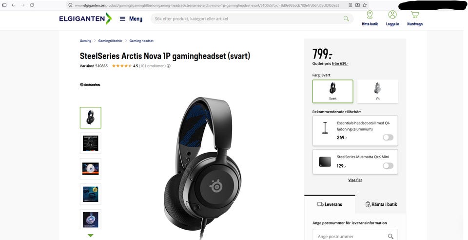
Task: Switch to the Hämta i butik tab
Action: click(x=381, y=204)
